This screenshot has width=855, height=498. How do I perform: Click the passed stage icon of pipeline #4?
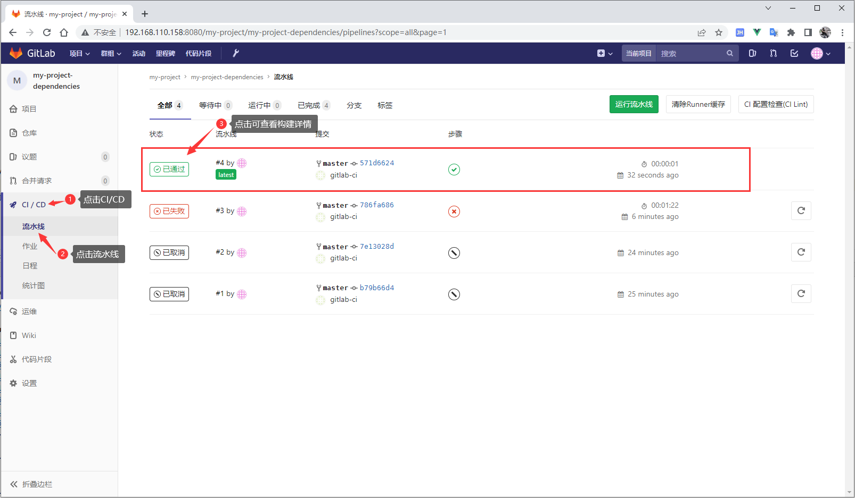[x=454, y=170]
